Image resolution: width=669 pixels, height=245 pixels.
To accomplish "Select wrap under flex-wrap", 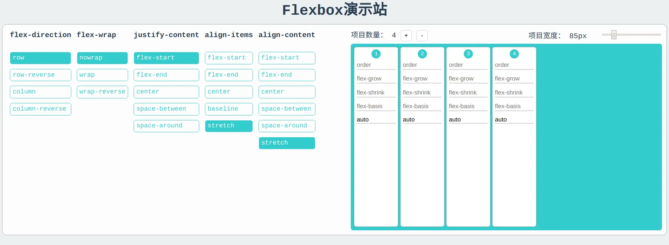I will 102,75.
